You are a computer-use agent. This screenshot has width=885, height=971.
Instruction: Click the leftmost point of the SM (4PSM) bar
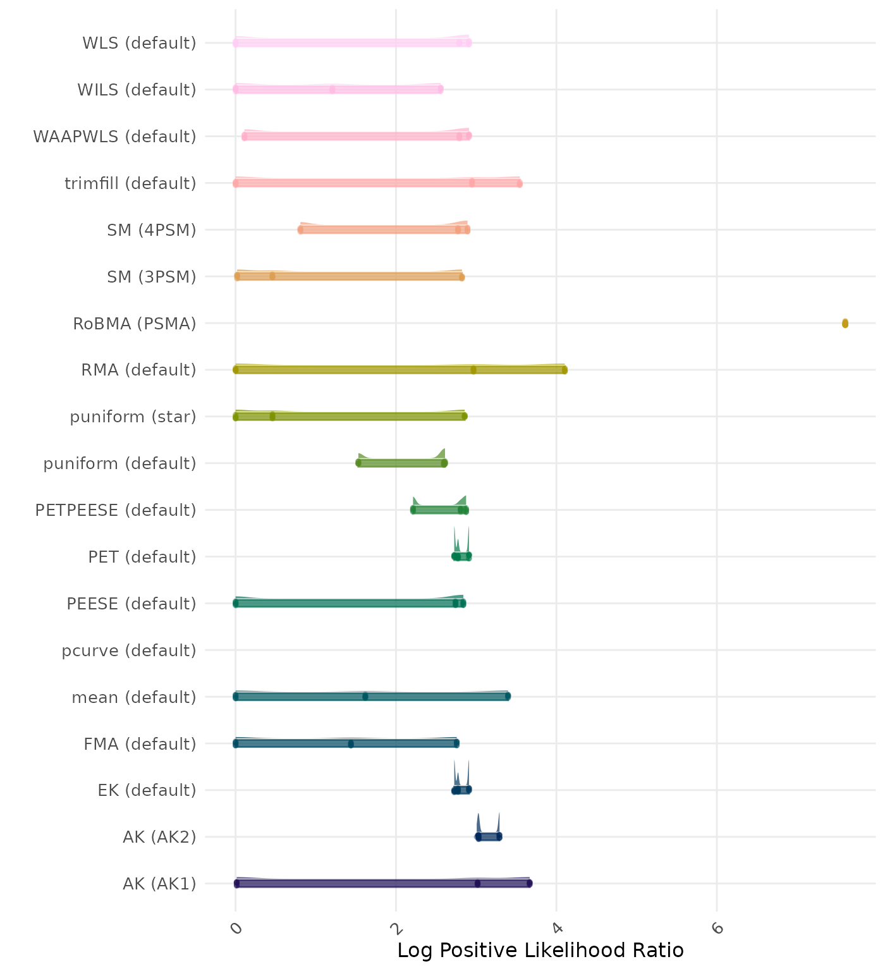click(x=300, y=230)
